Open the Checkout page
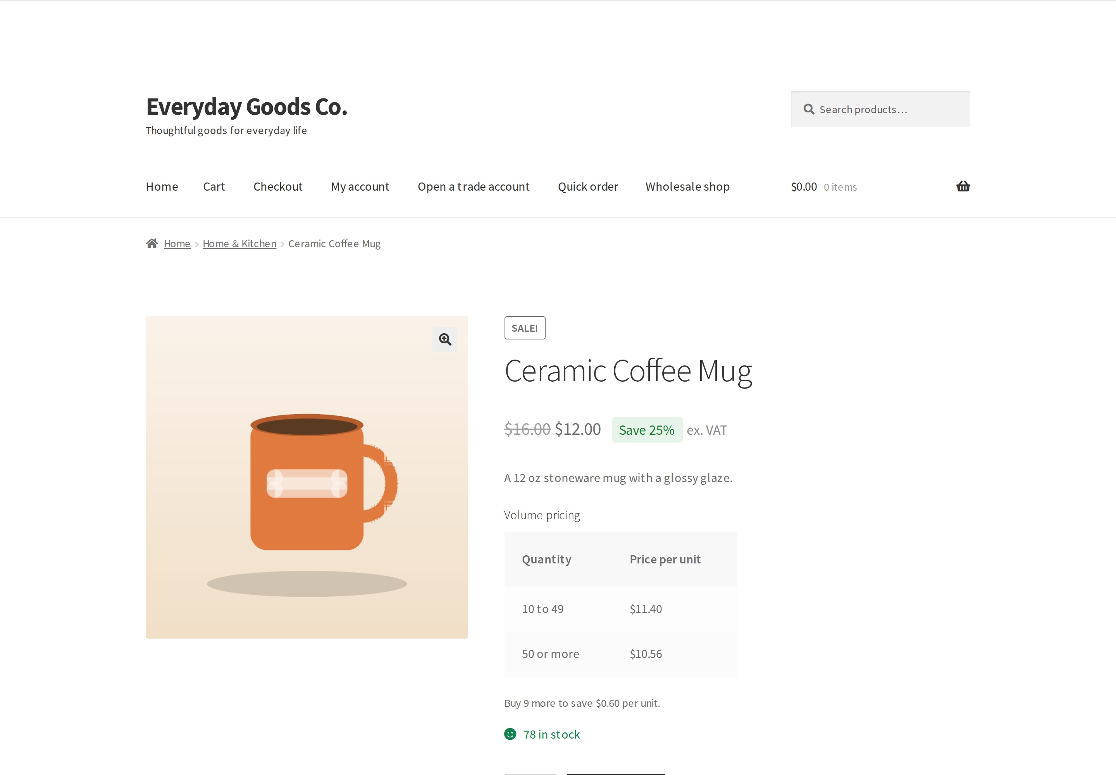The height and width of the screenshot is (775, 1116). [x=278, y=186]
